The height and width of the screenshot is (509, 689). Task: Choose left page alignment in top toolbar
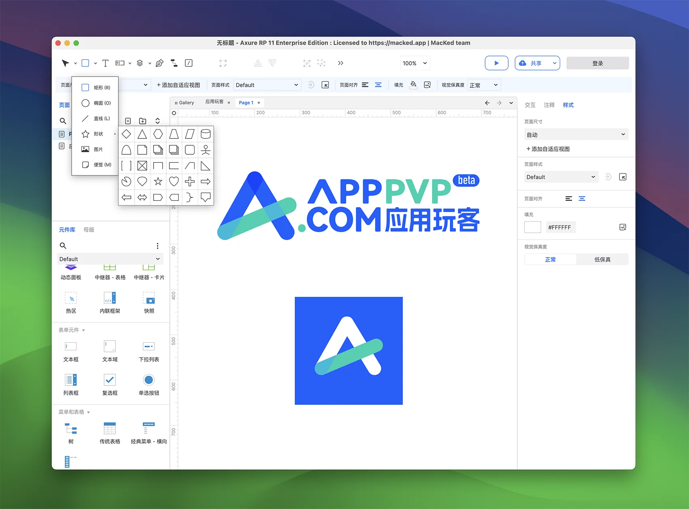(x=365, y=85)
